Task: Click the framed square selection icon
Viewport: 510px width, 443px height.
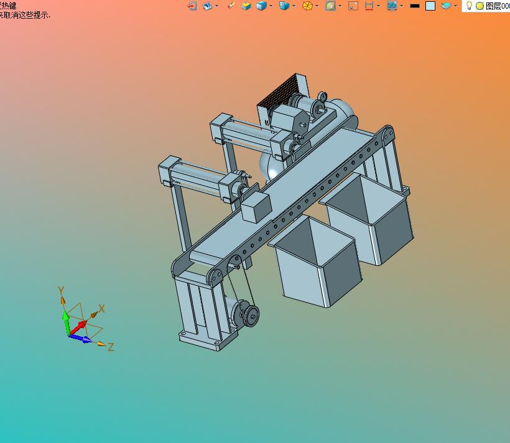Action: 330,6
